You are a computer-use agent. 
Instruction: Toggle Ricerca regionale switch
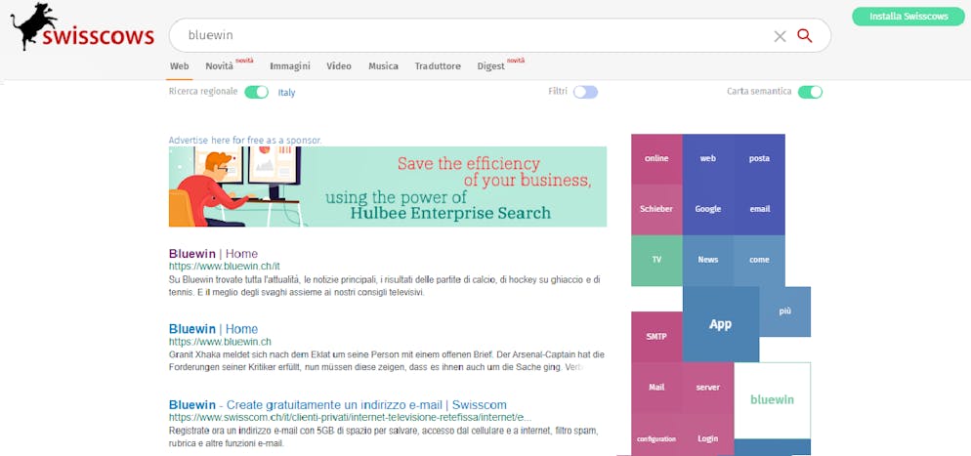click(256, 92)
